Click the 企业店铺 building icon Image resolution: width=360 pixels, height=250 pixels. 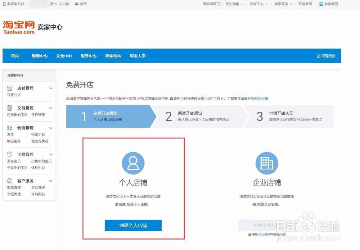point(267,163)
